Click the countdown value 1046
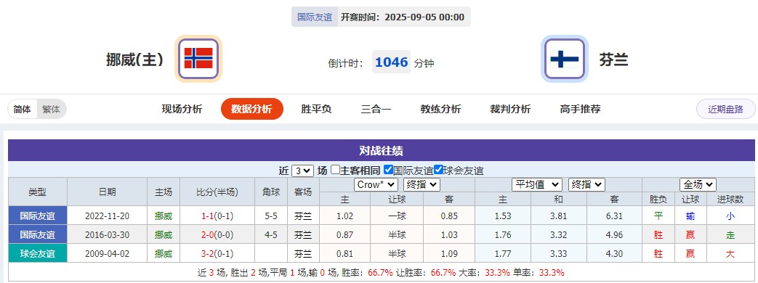 click(x=392, y=62)
